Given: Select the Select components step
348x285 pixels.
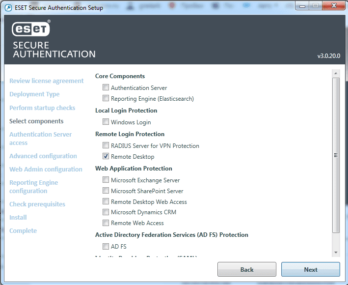Looking at the screenshot, I should [x=36, y=121].
